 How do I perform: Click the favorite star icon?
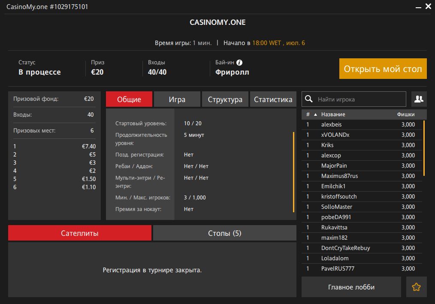[416, 287]
